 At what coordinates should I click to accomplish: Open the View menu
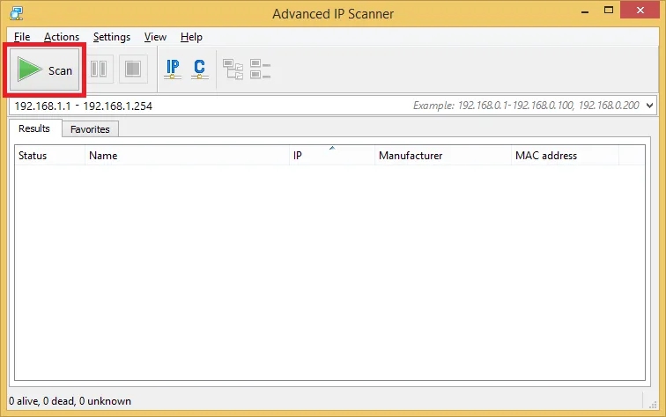coord(155,37)
